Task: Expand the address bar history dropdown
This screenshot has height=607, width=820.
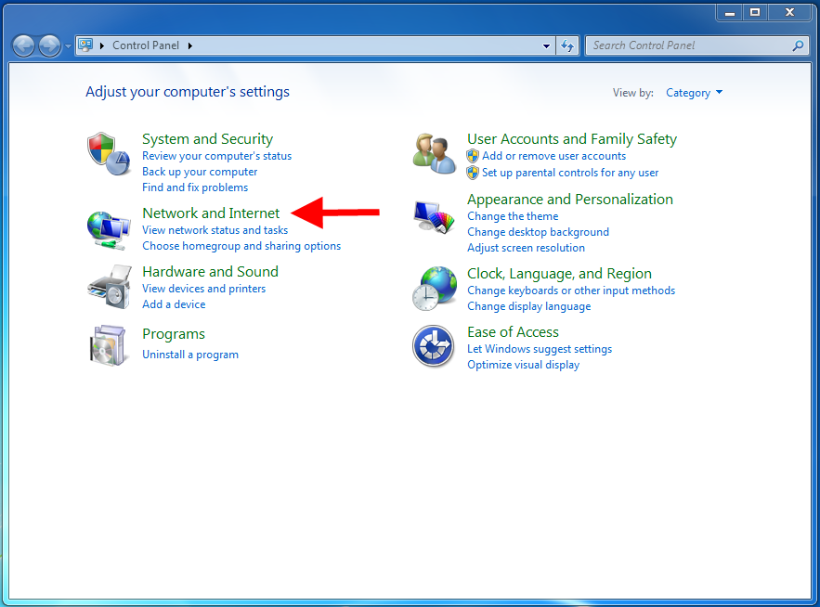Action: coord(546,46)
